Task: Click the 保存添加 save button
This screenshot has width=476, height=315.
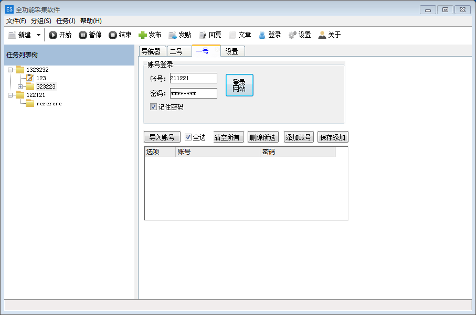Action: click(x=332, y=137)
